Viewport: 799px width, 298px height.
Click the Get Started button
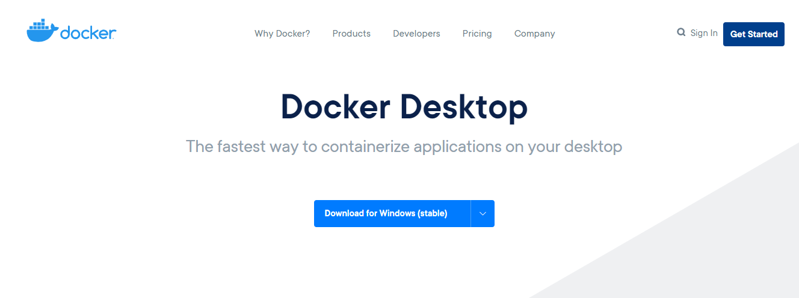coord(754,34)
